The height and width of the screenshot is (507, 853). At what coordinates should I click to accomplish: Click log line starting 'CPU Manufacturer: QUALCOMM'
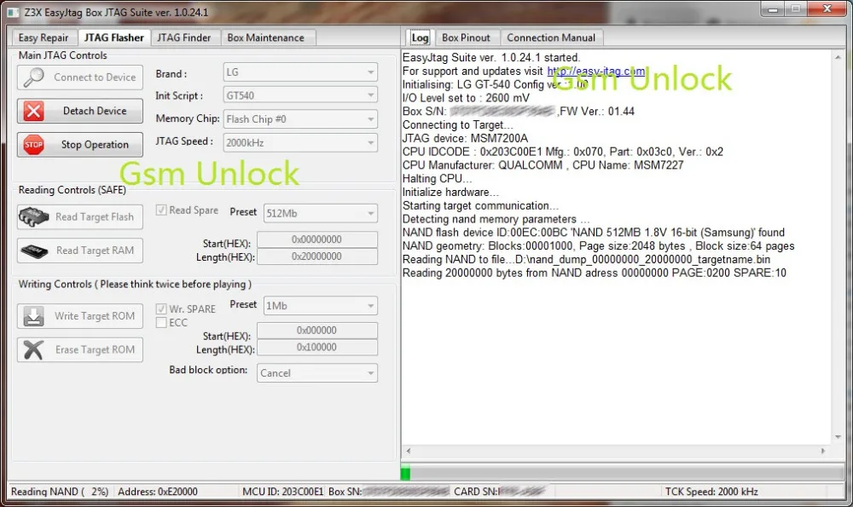(x=543, y=165)
